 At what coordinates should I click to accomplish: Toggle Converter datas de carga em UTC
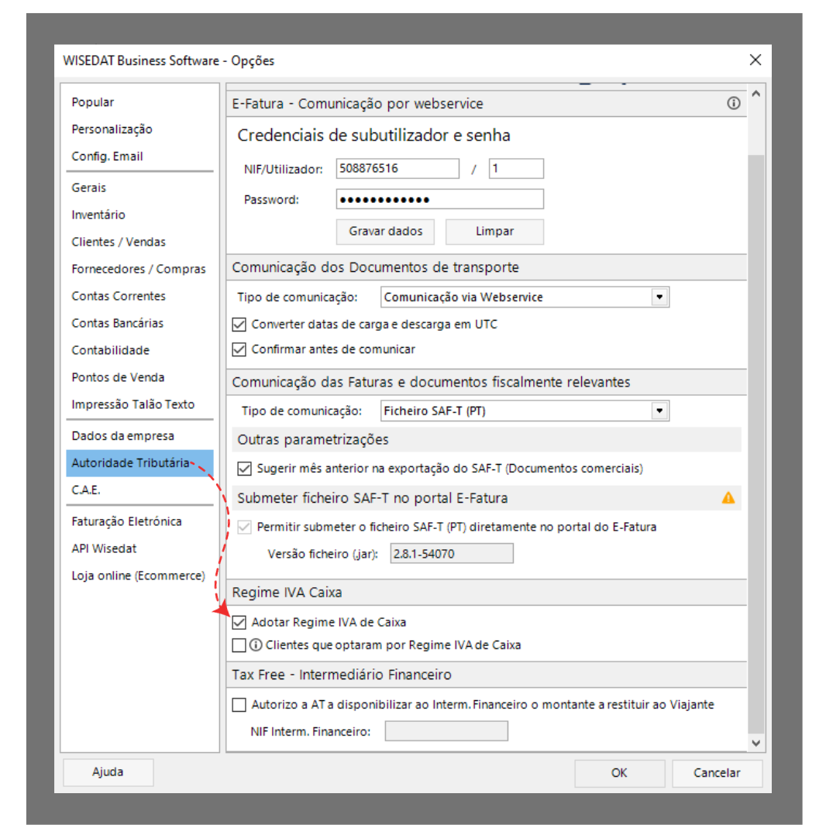[239, 325]
